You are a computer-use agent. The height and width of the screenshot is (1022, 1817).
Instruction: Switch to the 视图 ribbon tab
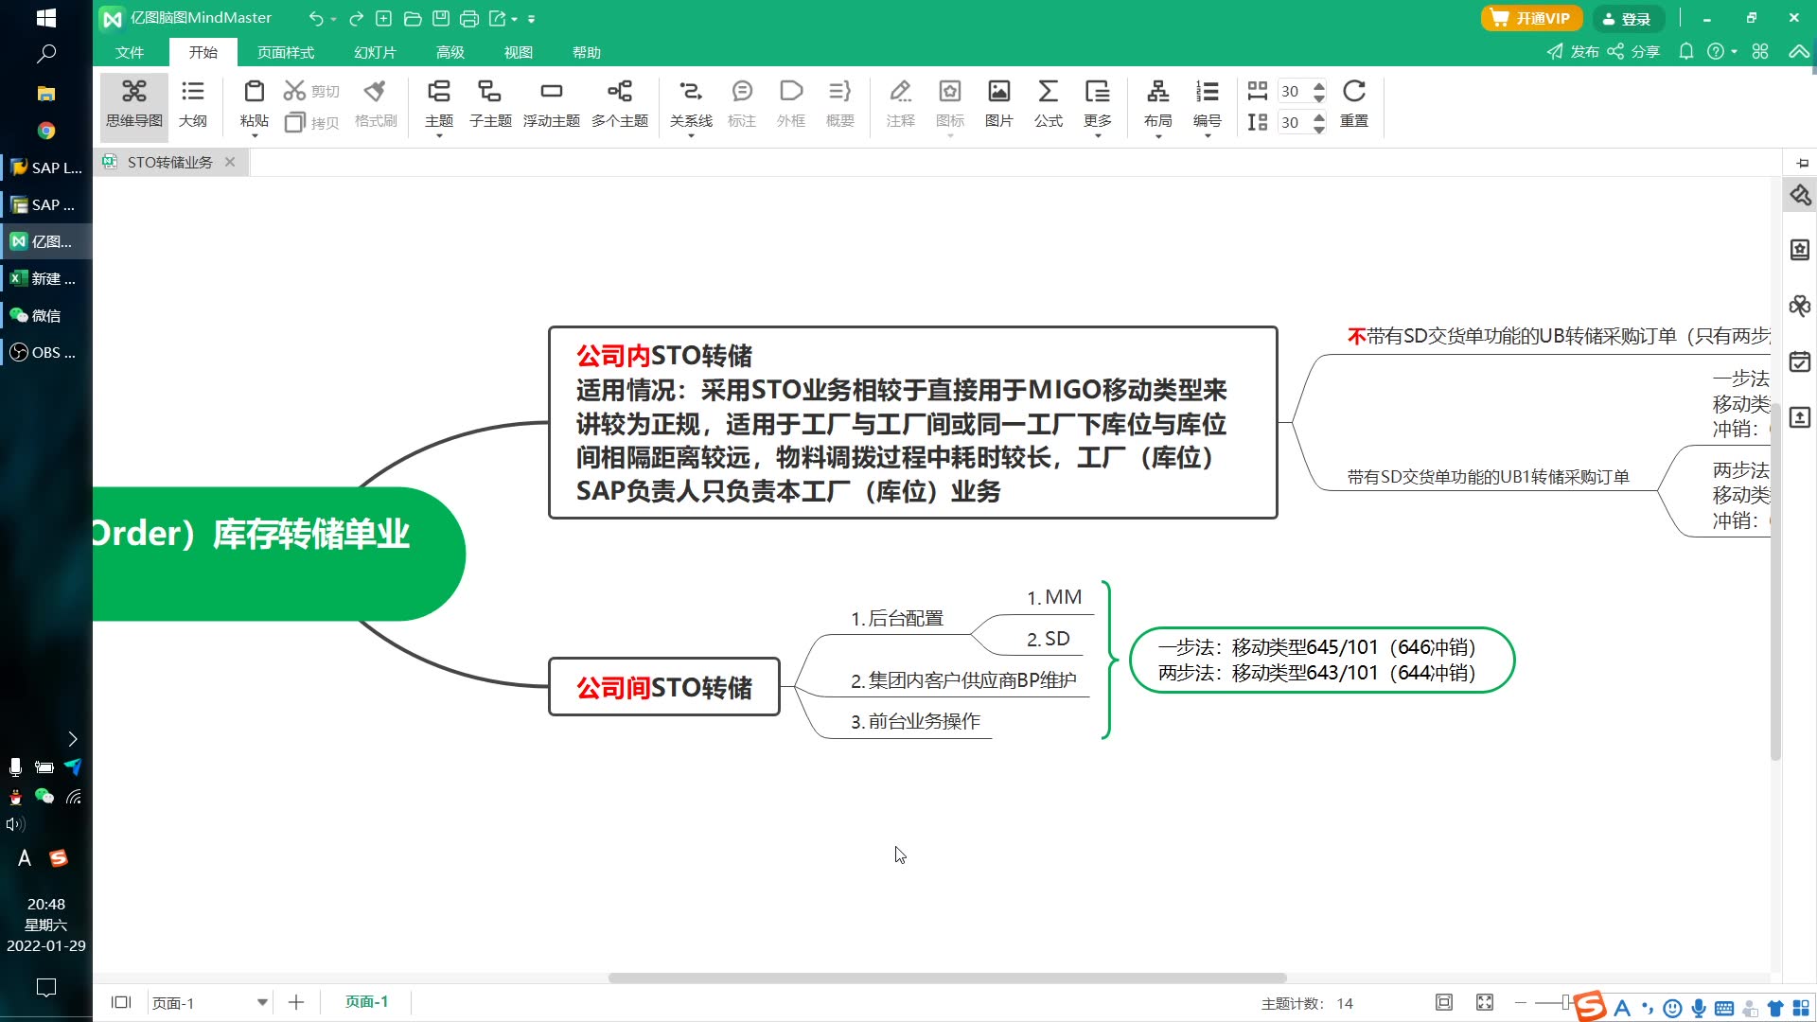pyautogui.click(x=519, y=52)
